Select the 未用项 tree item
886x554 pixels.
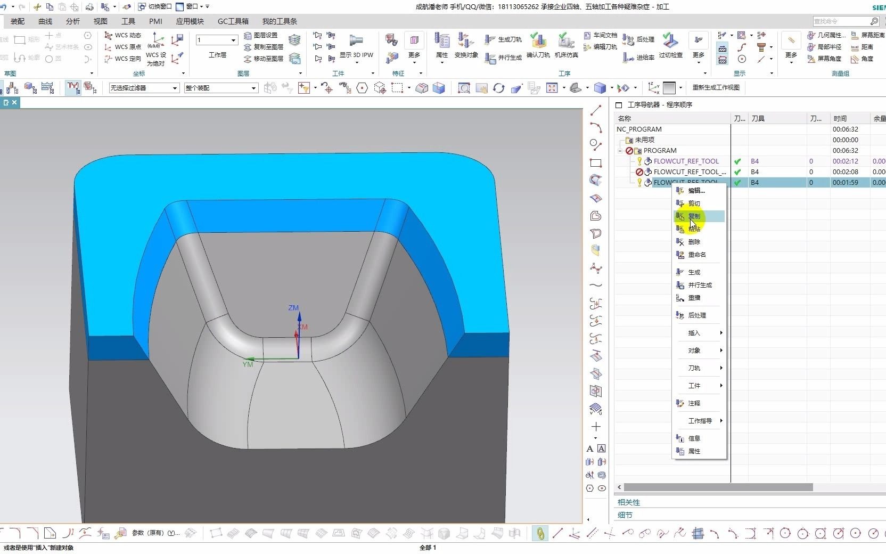coord(644,140)
